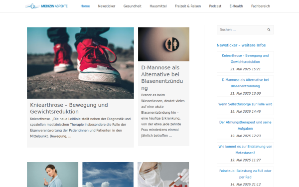The width and height of the screenshot is (299, 187).
Task: Open the woman thumbs-up article thumbnail
Action: (x=52, y=175)
